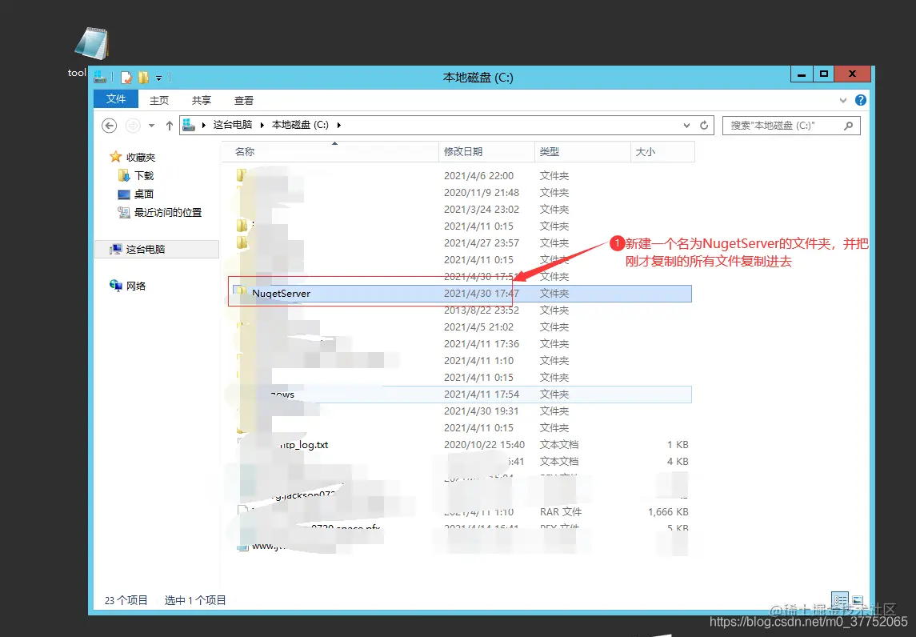Click the magnifier search icon
Image resolution: width=916 pixels, height=637 pixels.
point(849,126)
